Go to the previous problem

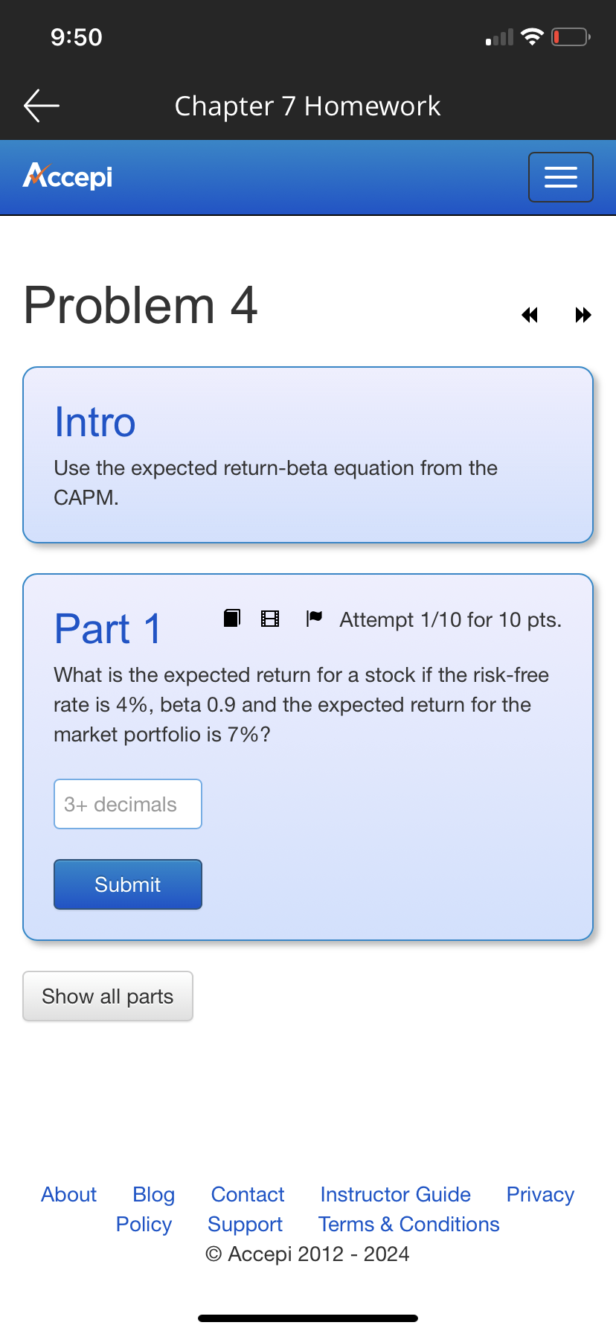click(x=530, y=315)
